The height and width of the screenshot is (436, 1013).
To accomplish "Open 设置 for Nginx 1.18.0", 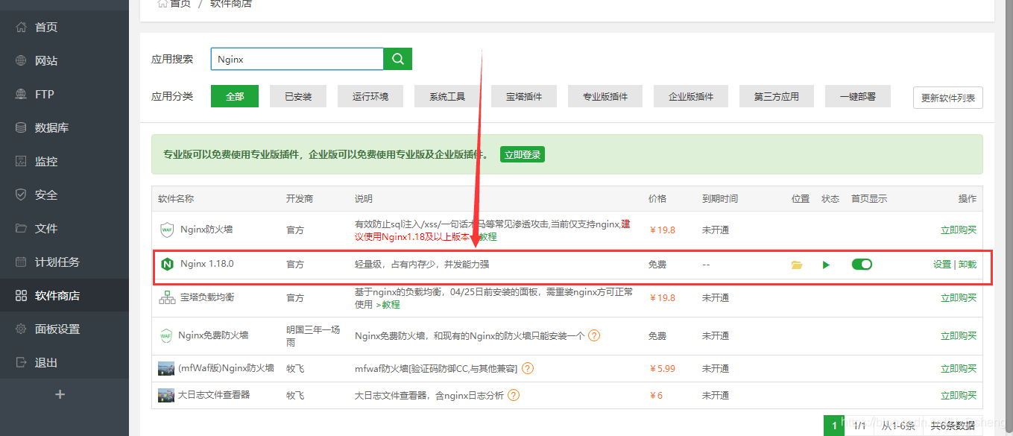I will pos(942,265).
